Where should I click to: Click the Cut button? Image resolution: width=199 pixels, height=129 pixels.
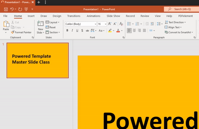pos(15,22)
